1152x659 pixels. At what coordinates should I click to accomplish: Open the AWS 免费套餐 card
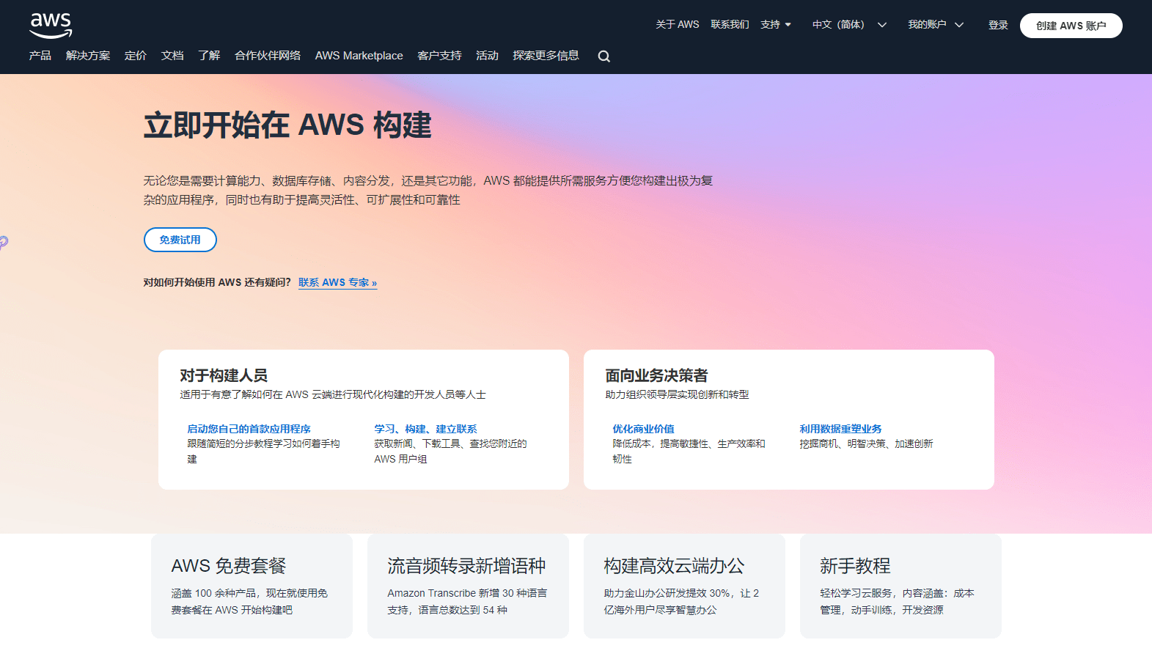click(252, 586)
